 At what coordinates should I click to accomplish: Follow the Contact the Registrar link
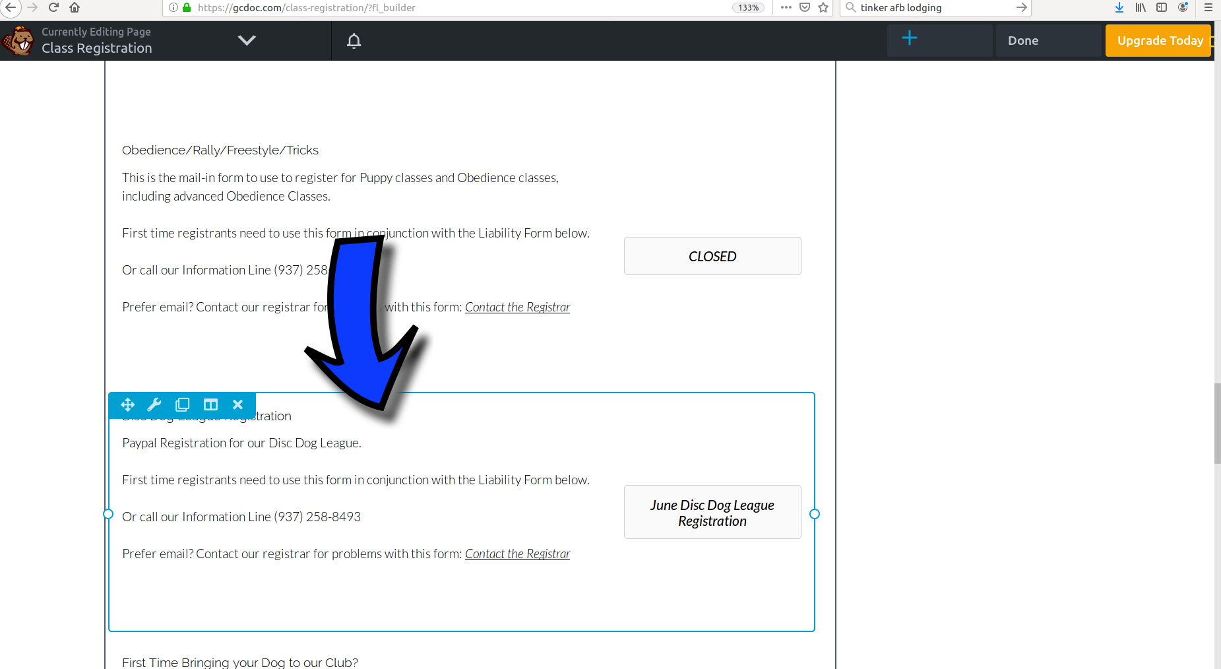coord(517,554)
